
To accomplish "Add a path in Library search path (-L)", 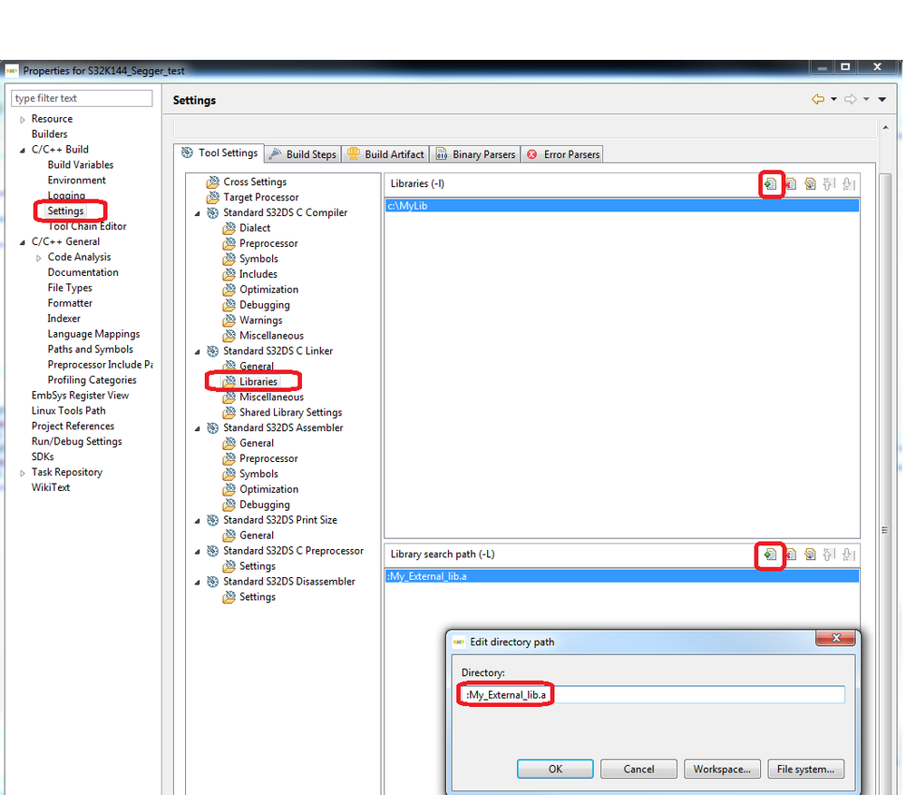I will tap(770, 555).
